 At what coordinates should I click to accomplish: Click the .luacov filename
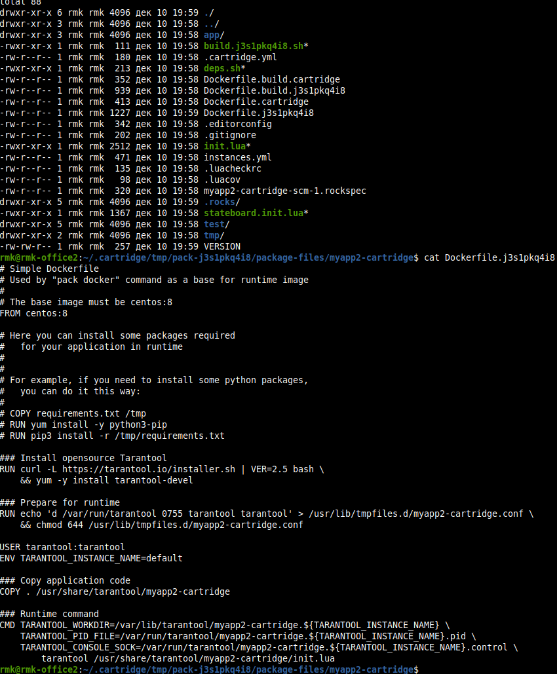coord(222,181)
